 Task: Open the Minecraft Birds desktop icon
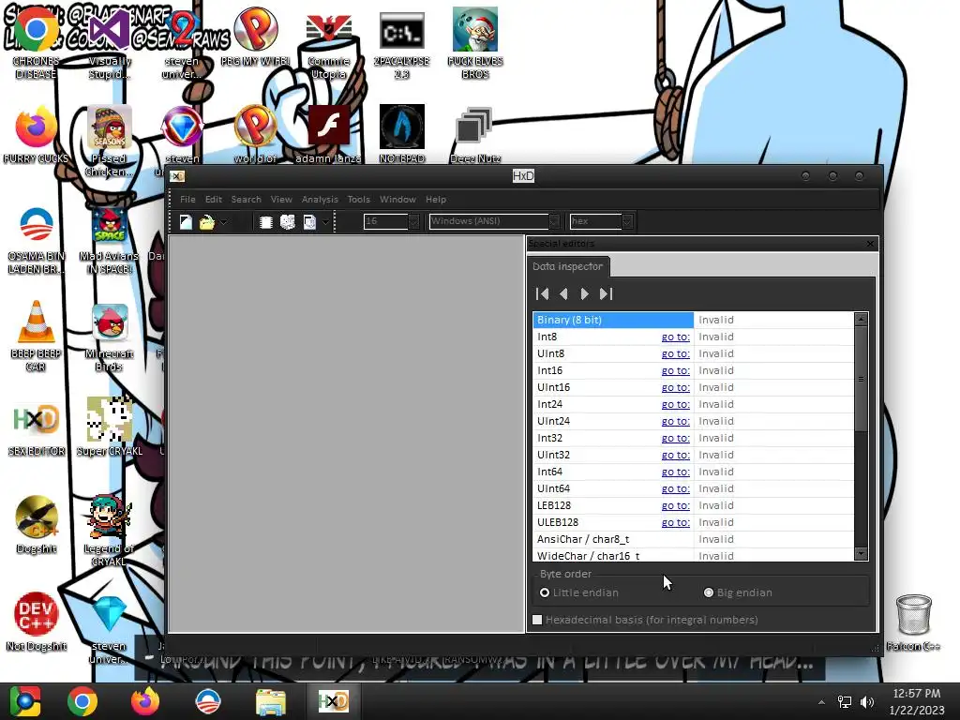[x=110, y=337]
